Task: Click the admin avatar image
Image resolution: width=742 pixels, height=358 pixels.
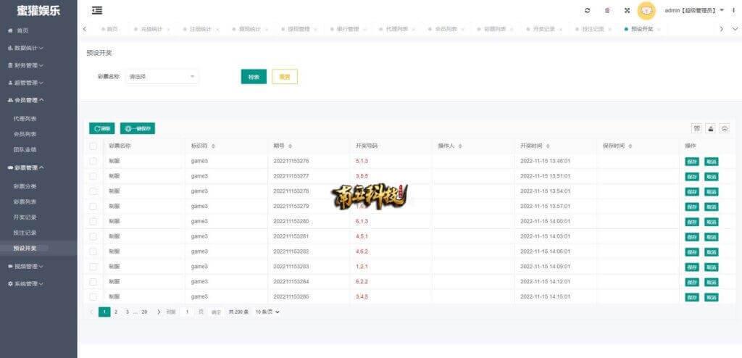Action: (646, 10)
